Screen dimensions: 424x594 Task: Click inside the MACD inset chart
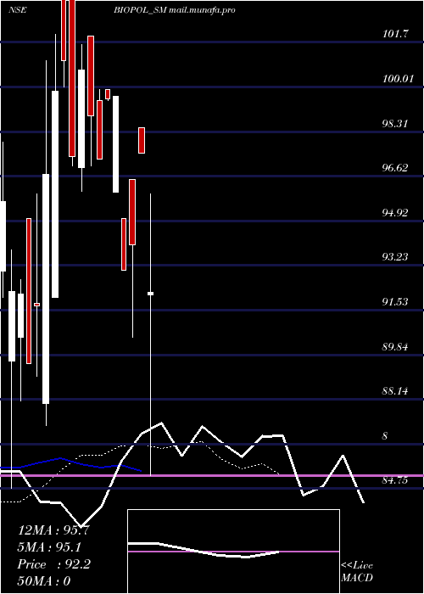233,552
